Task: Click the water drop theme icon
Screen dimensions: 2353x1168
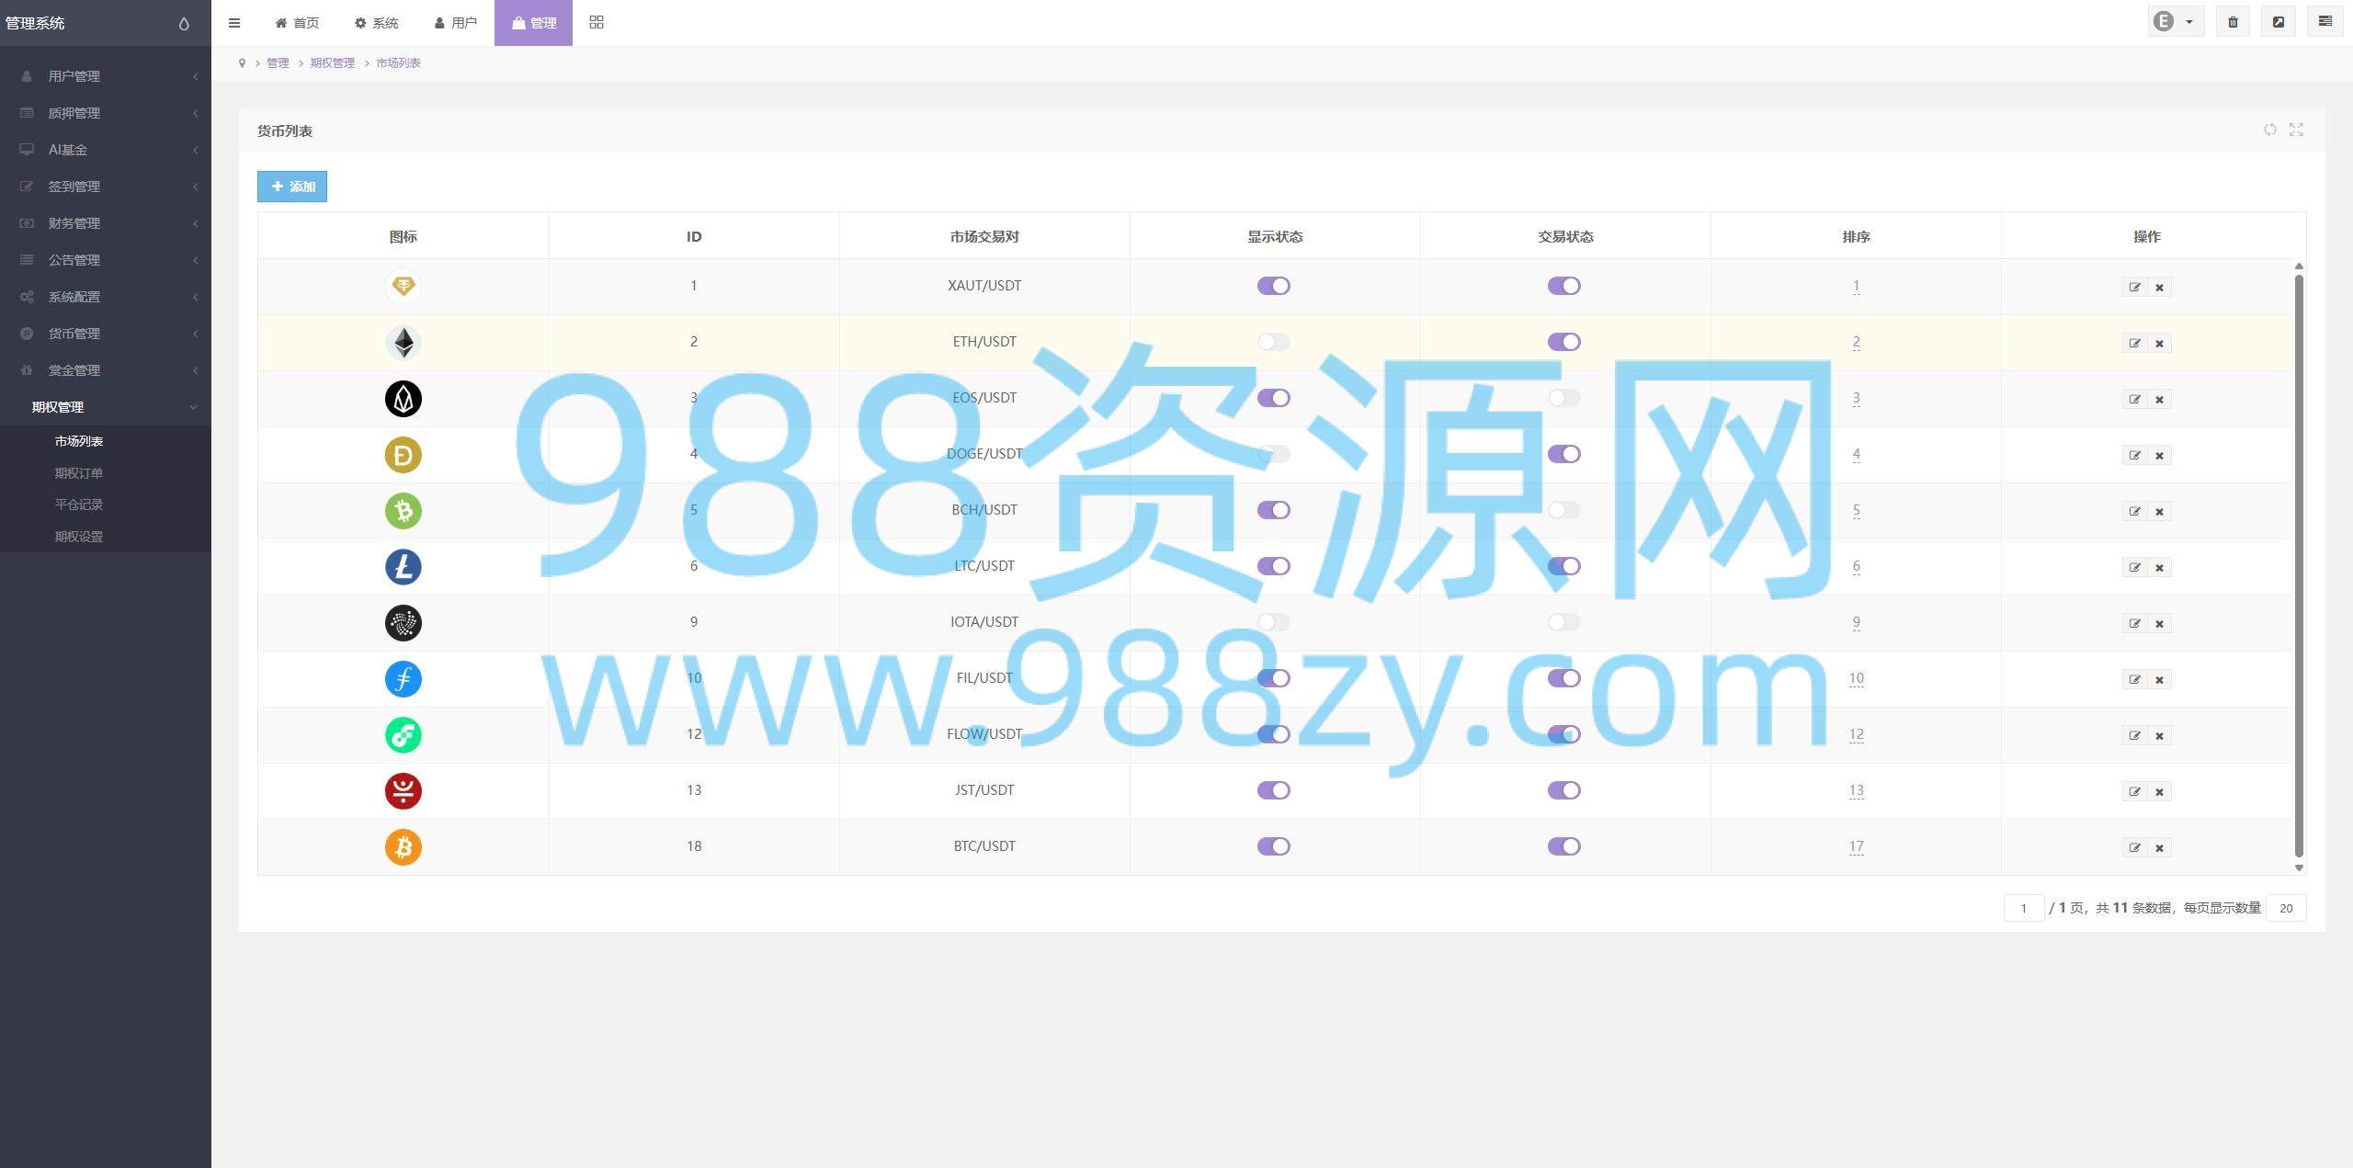Action: (184, 24)
